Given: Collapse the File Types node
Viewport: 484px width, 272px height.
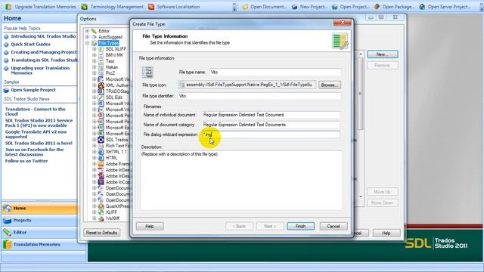Looking at the screenshot, I should (87, 43).
